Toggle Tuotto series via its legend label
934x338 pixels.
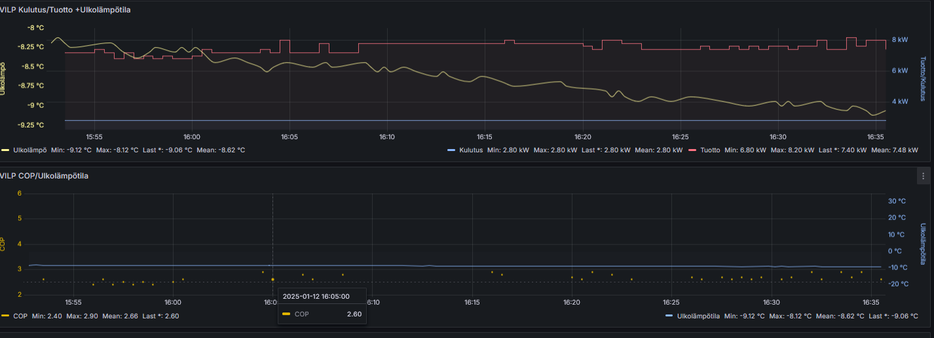pyautogui.click(x=710, y=150)
